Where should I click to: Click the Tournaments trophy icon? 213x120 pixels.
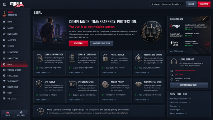coord(4,81)
